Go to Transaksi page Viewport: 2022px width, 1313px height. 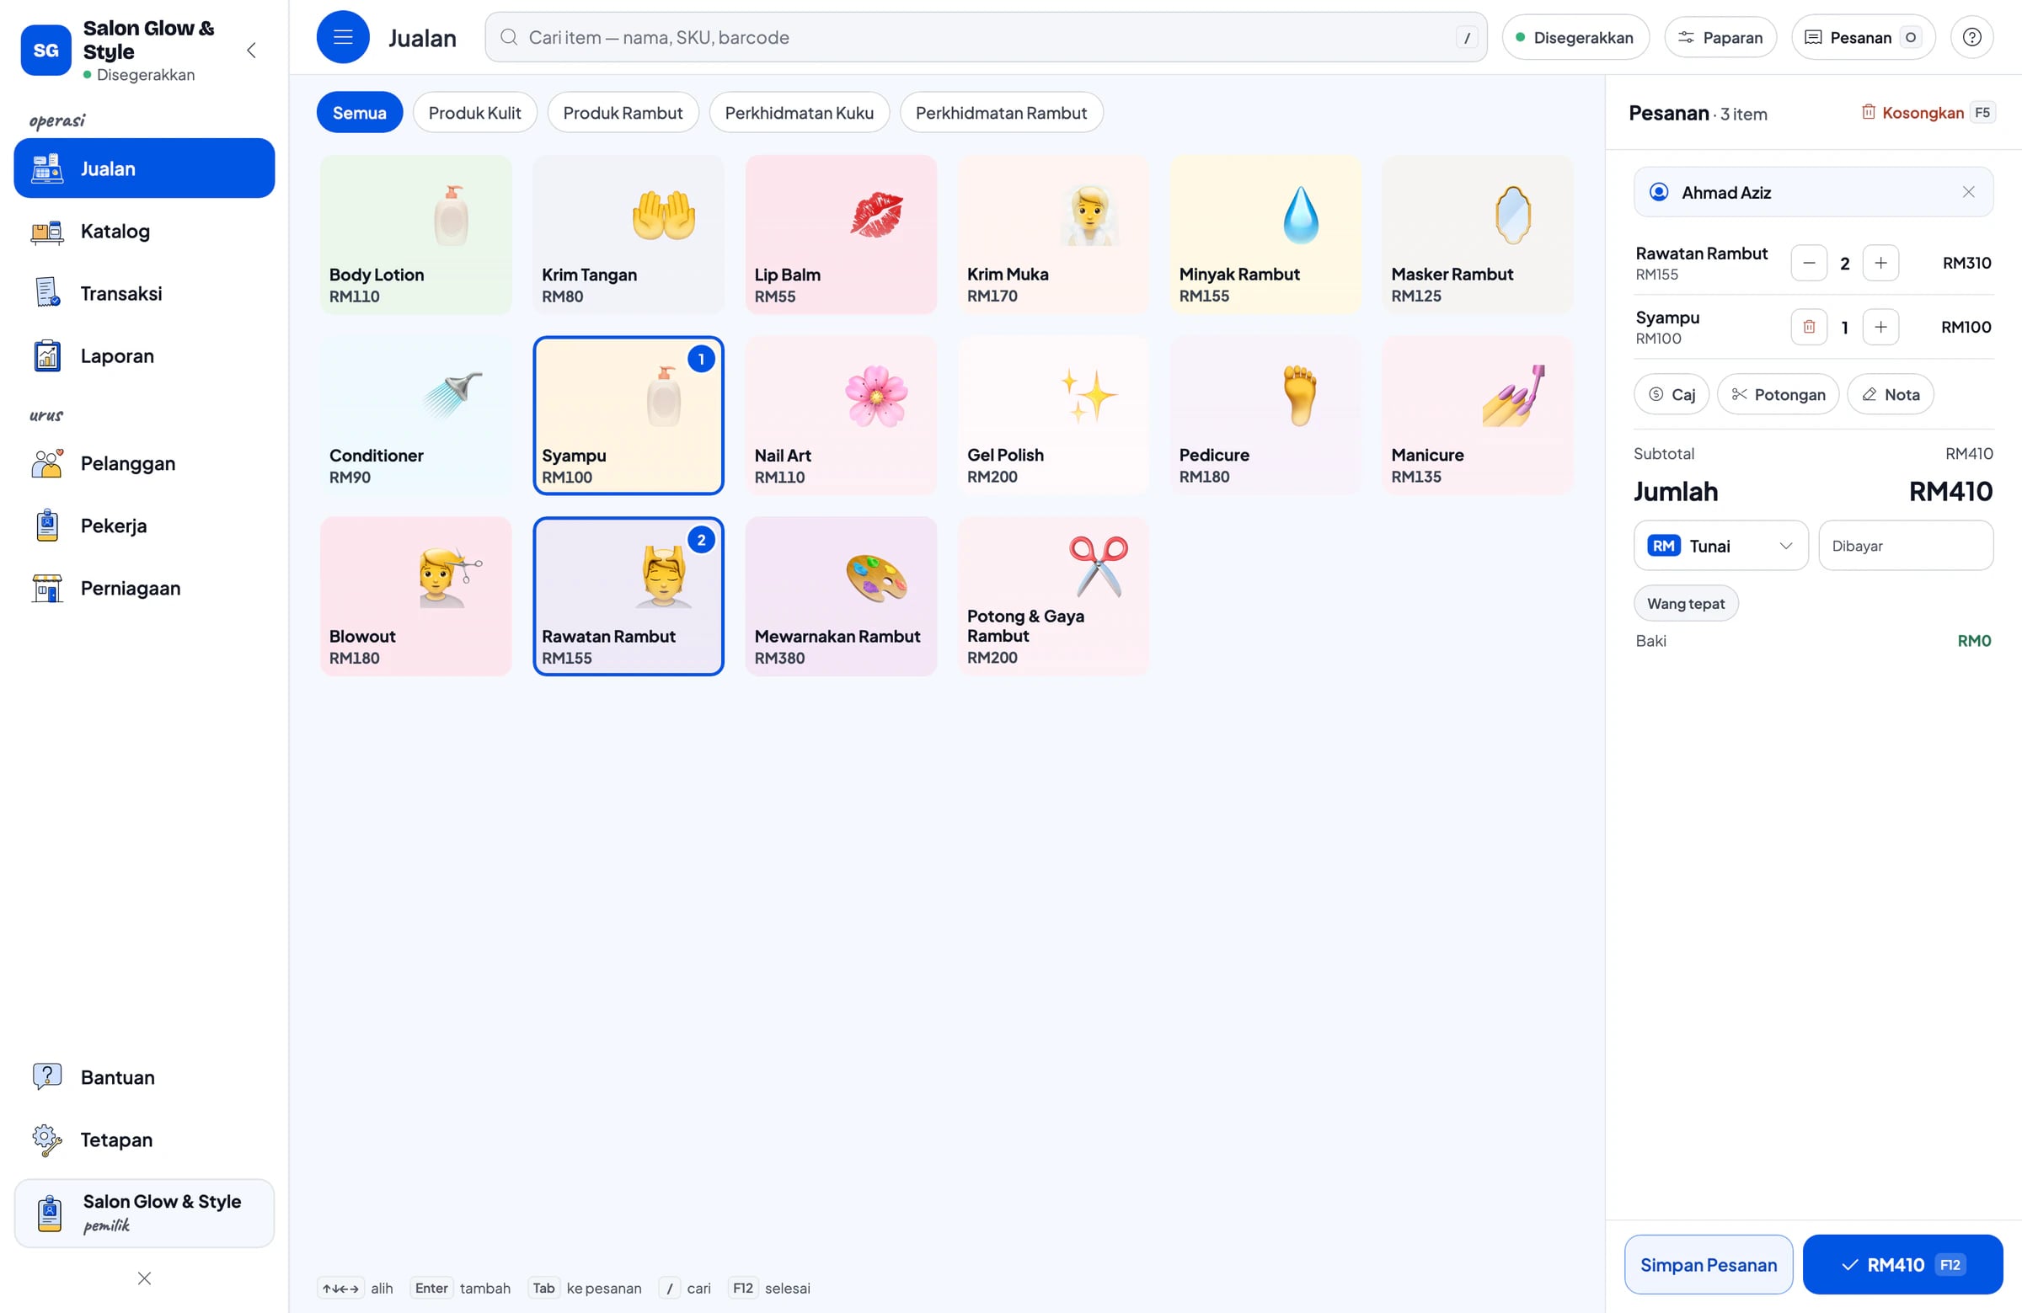click(144, 293)
